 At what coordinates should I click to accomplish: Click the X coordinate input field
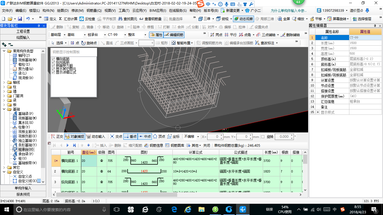[215, 137]
